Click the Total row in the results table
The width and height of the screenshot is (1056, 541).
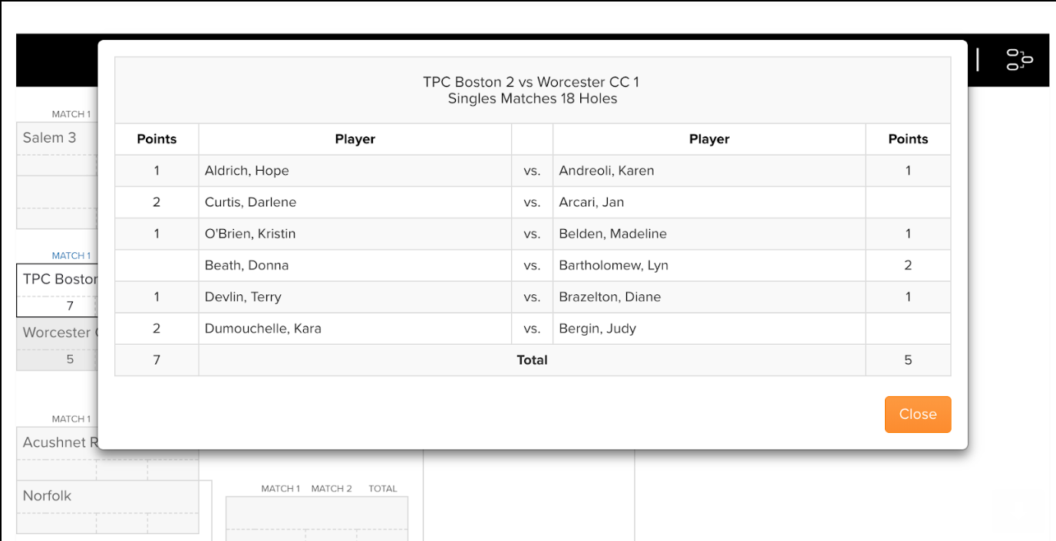coord(532,359)
